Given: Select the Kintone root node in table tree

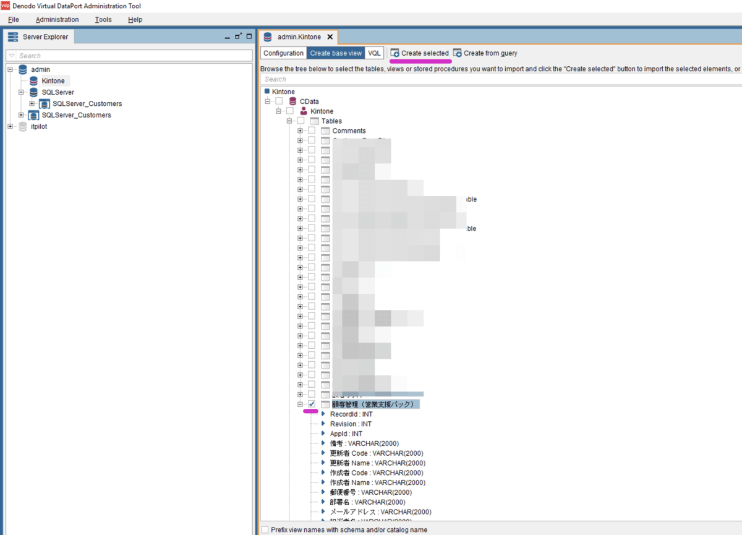Looking at the screenshot, I should pos(283,92).
